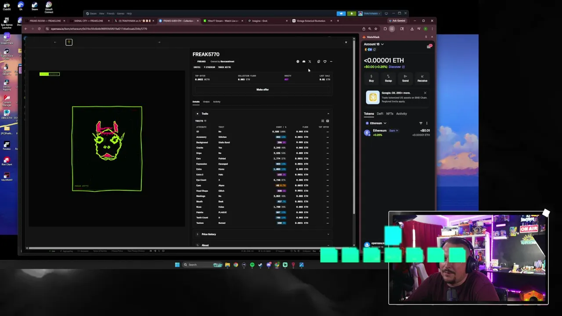
Task: Copy account address icon in MetaMask
Action: click(x=375, y=50)
